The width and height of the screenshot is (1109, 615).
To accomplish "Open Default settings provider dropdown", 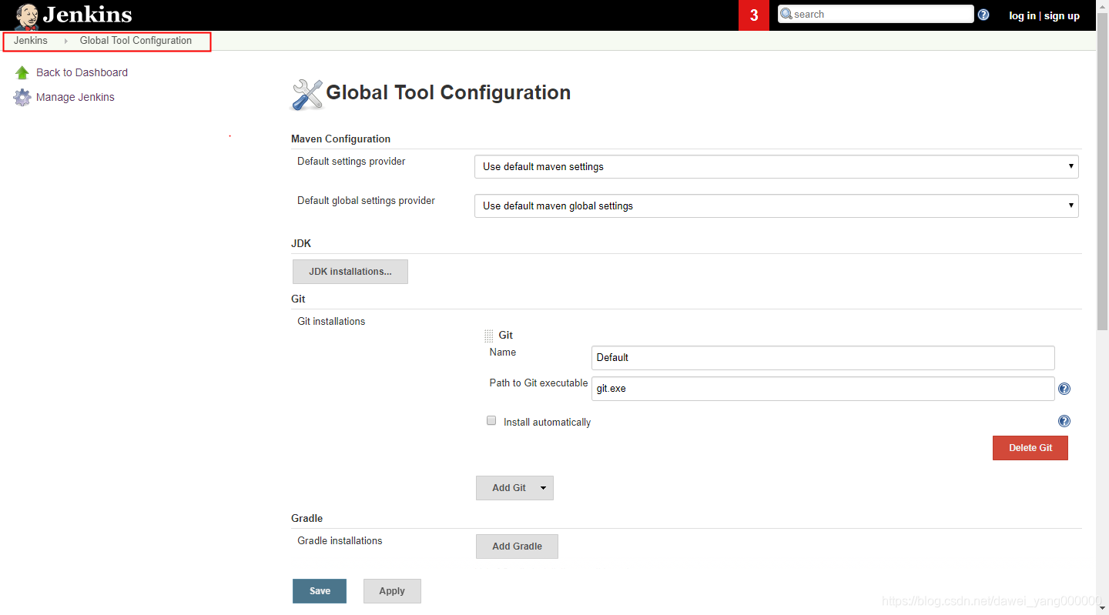I will point(776,166).
